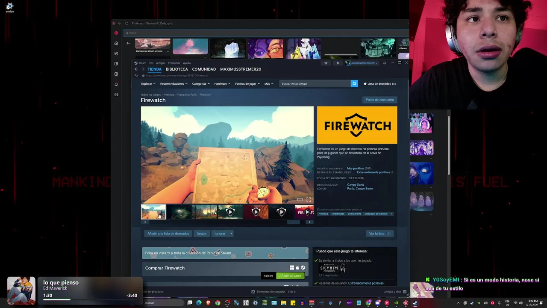Open the arrow dropdown next to Ignorar
Screen dimensions: 547x308
(231, 234)
